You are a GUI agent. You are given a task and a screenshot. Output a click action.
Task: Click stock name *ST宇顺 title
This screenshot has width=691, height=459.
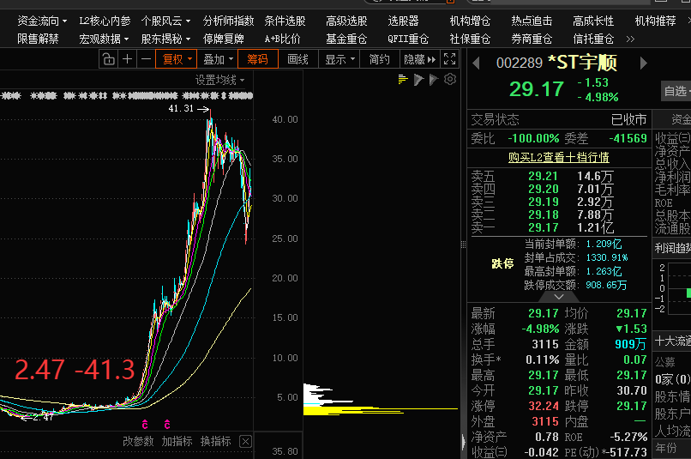(582, 63)
